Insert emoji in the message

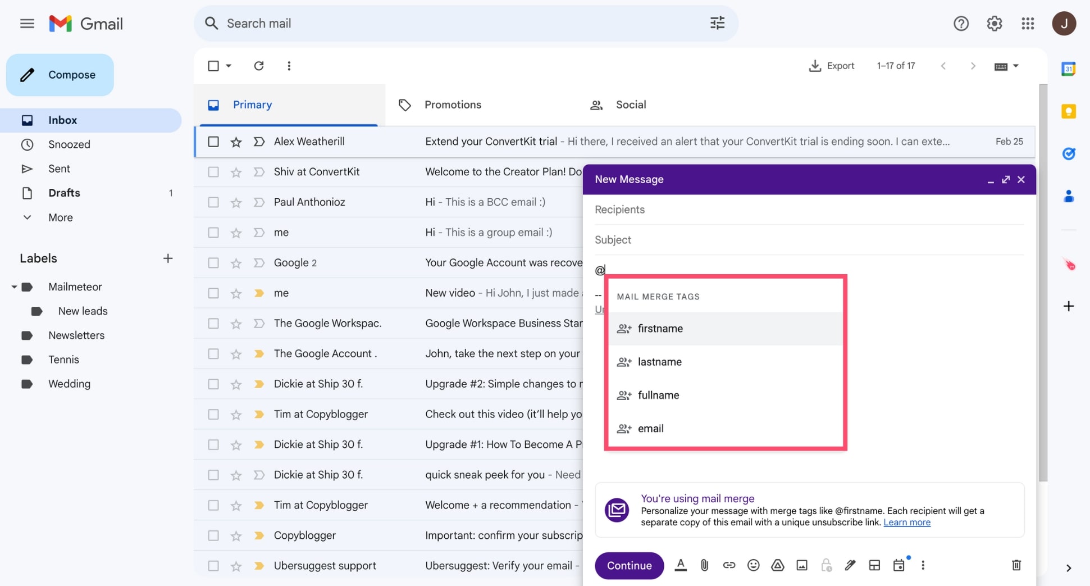point(753,565)
